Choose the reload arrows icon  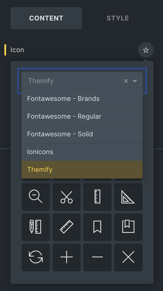[x=36, y=257]
